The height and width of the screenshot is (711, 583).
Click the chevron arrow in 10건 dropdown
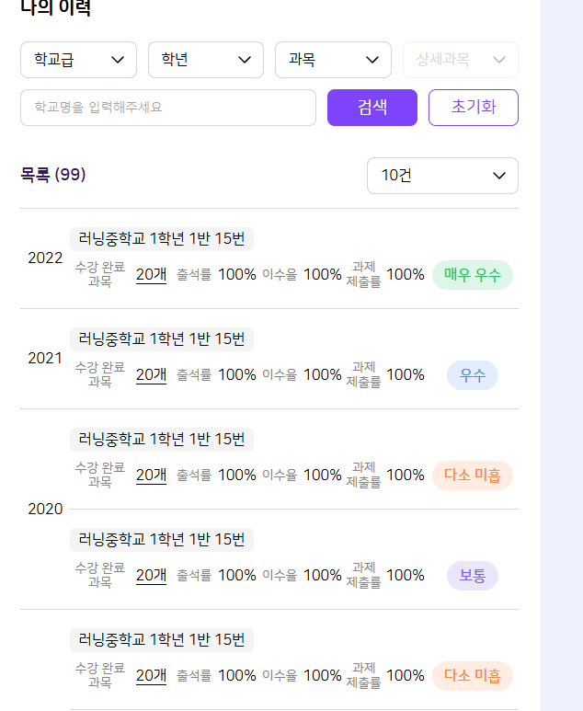pos(499,176)
